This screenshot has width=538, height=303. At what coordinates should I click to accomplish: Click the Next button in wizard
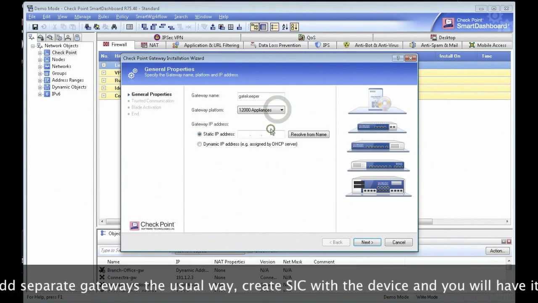pyautogui.click(x=367, y=242)
